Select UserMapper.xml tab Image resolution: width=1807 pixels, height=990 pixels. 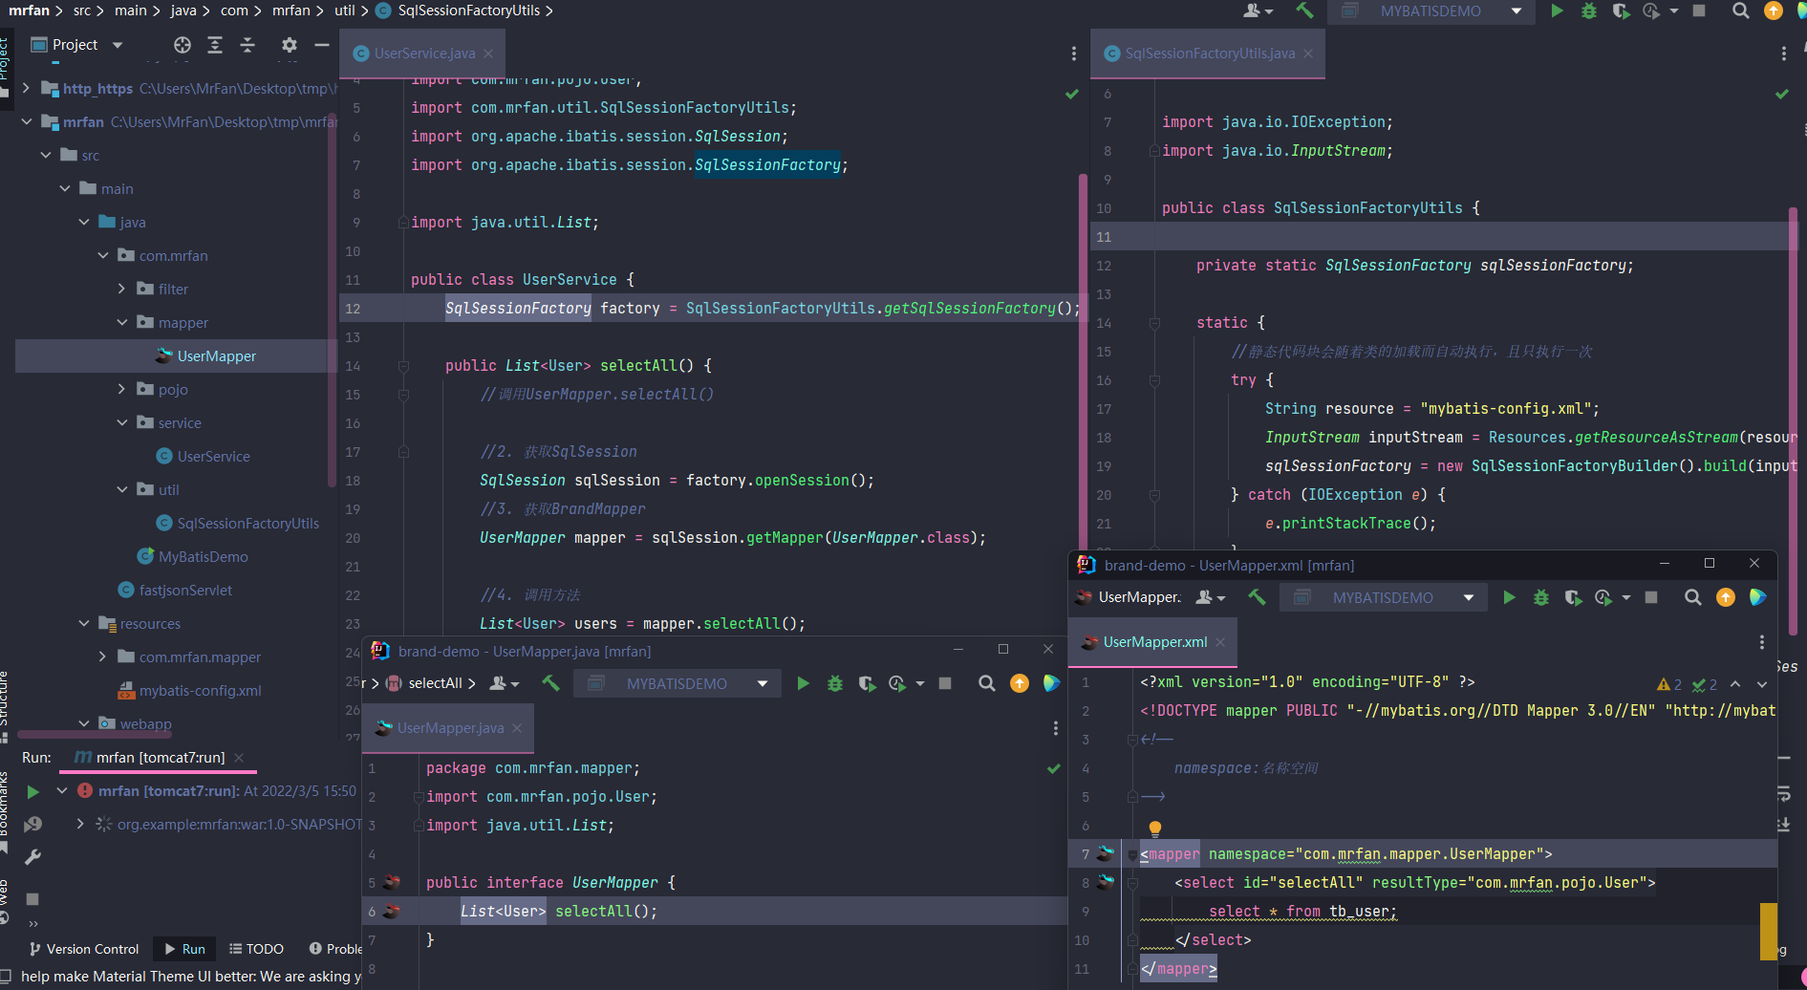point(1154,642)
